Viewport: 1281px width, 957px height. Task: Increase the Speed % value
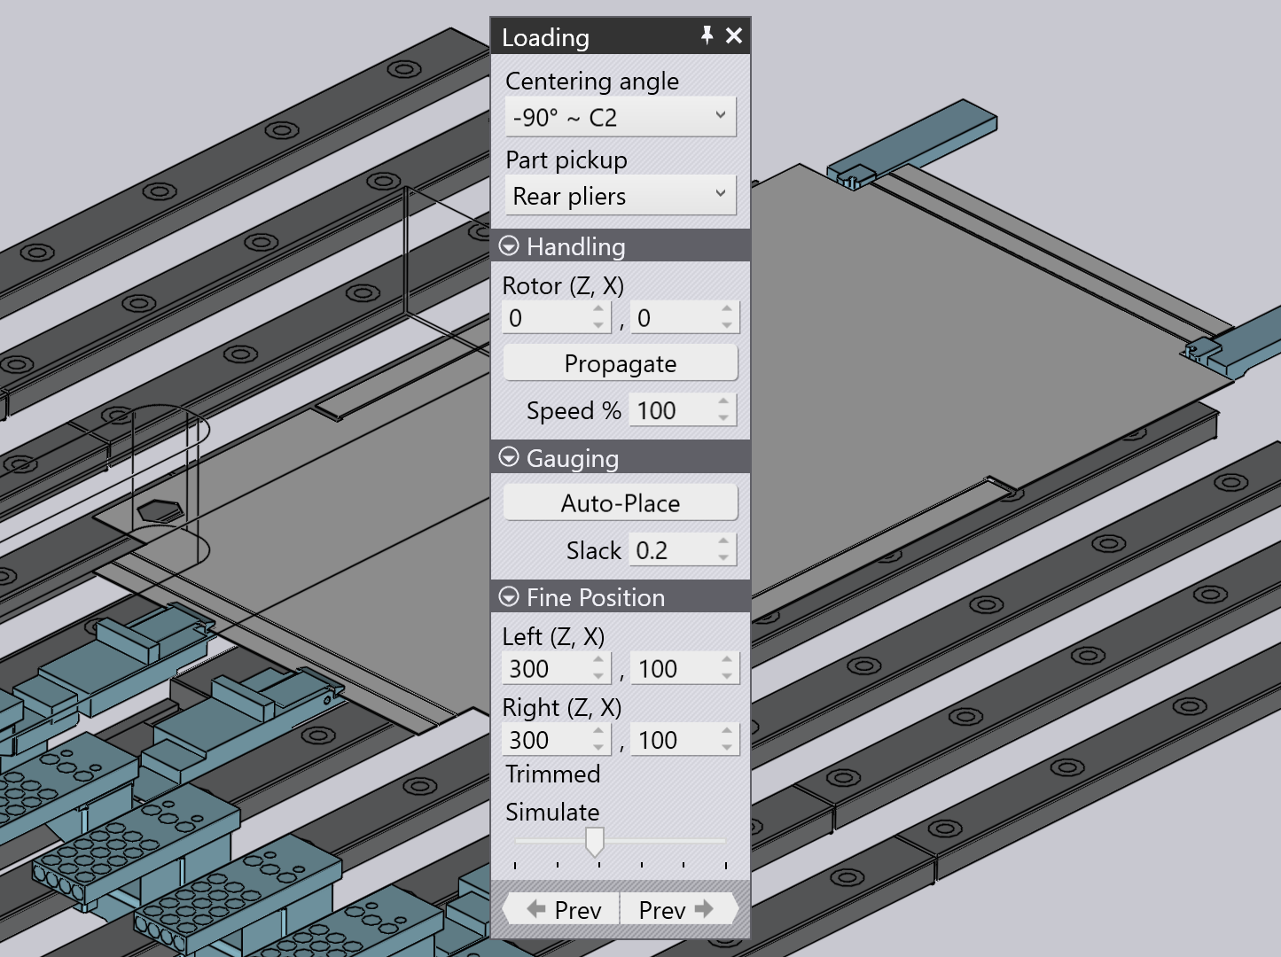[723, 402]
